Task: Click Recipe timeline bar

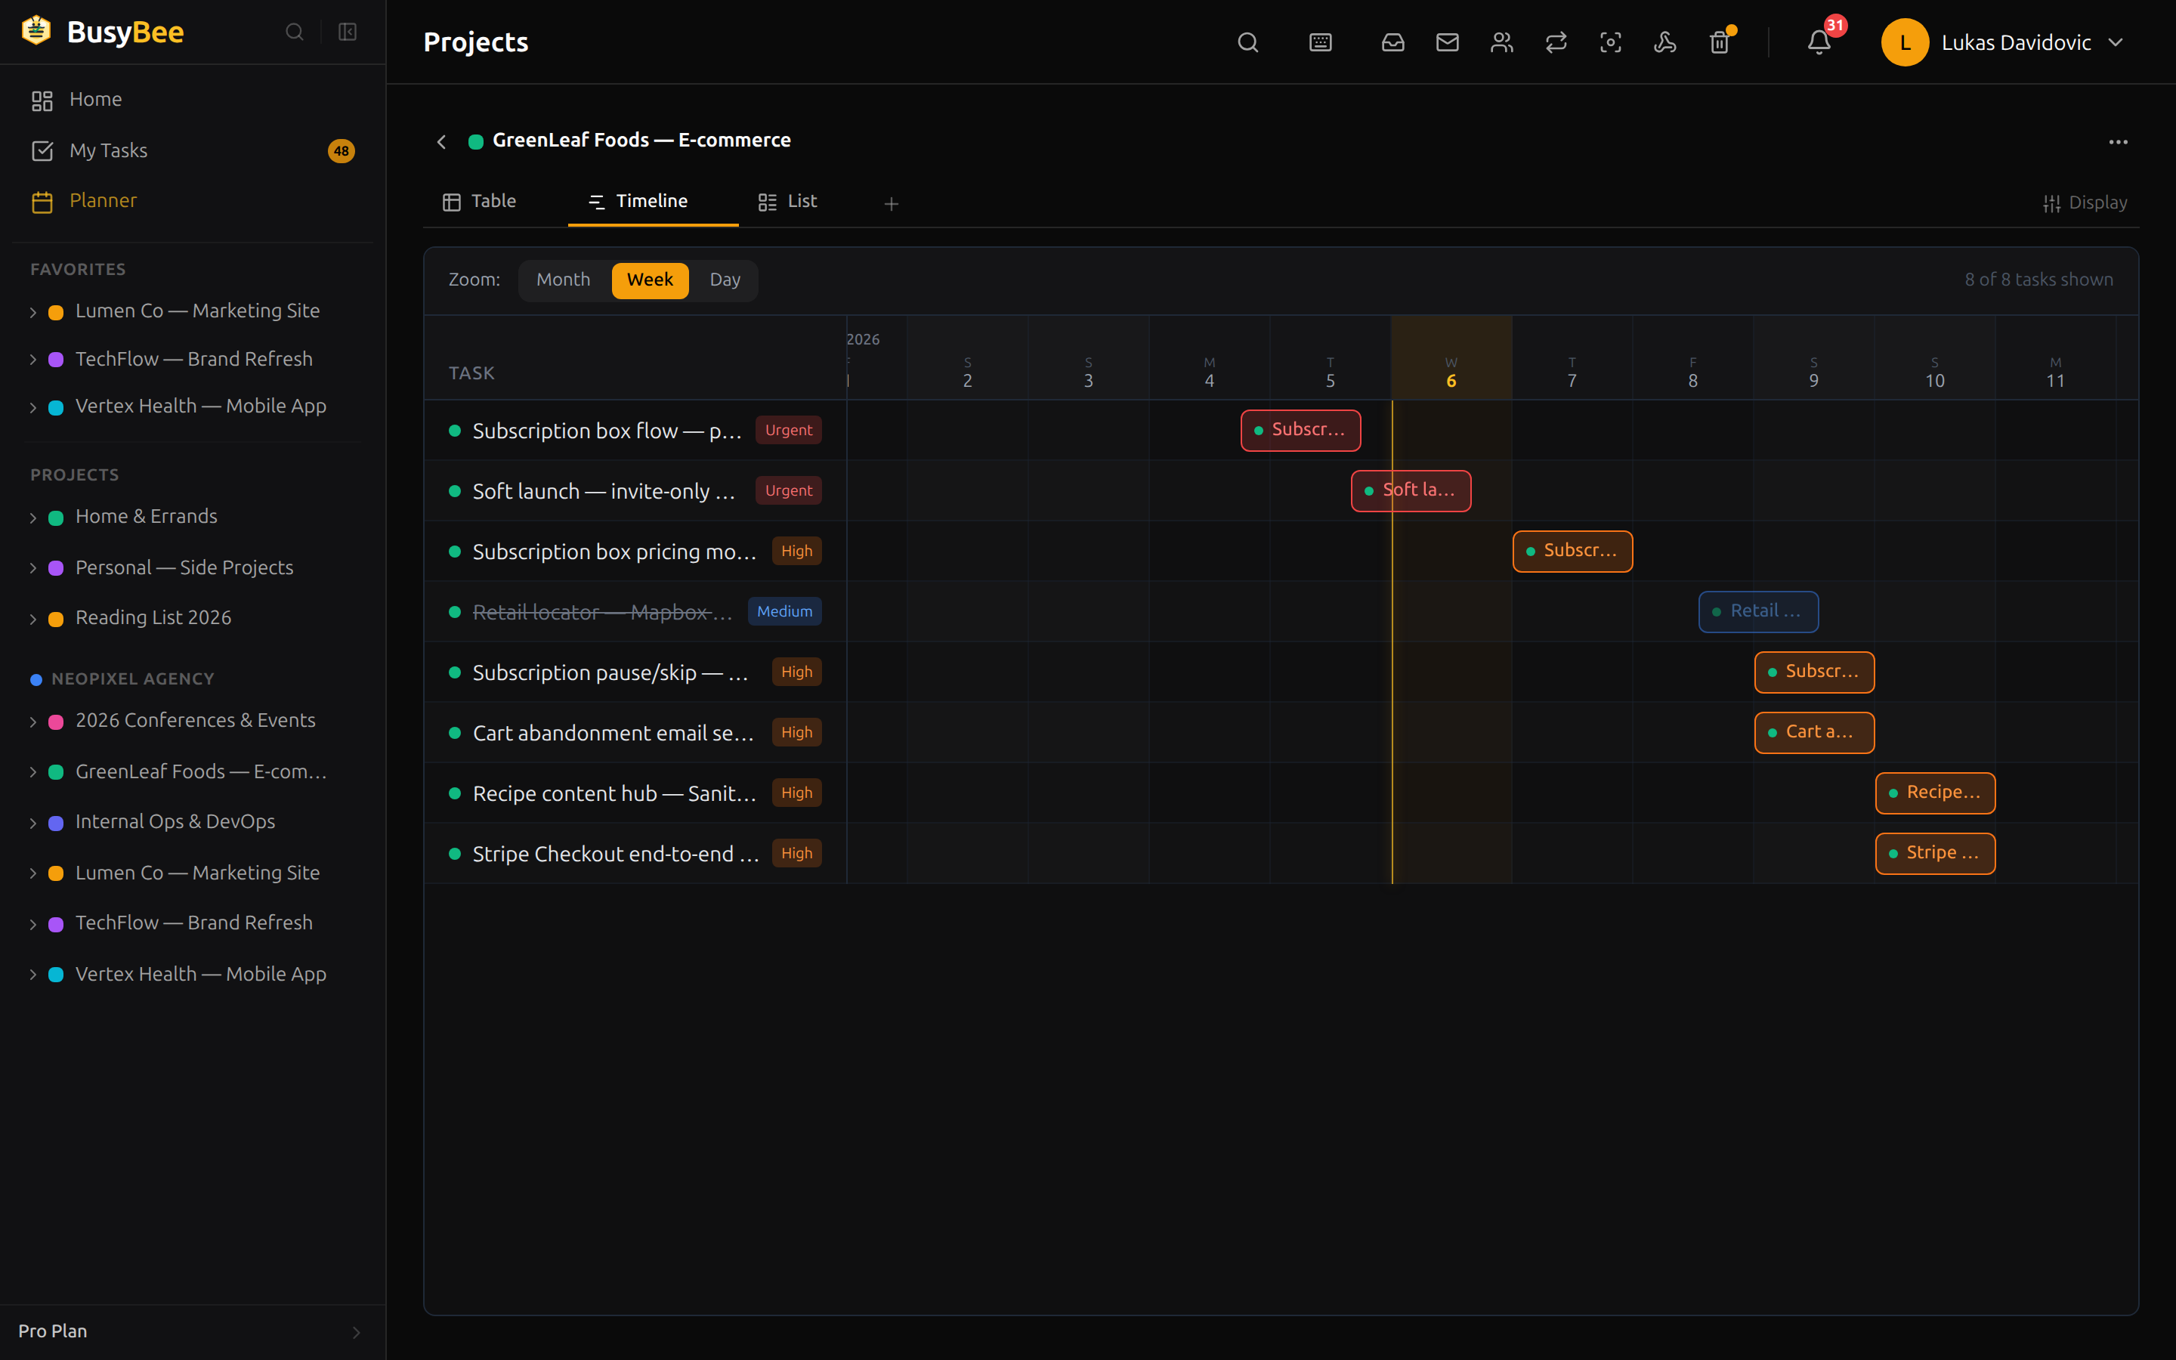Action: [1935, 793]
